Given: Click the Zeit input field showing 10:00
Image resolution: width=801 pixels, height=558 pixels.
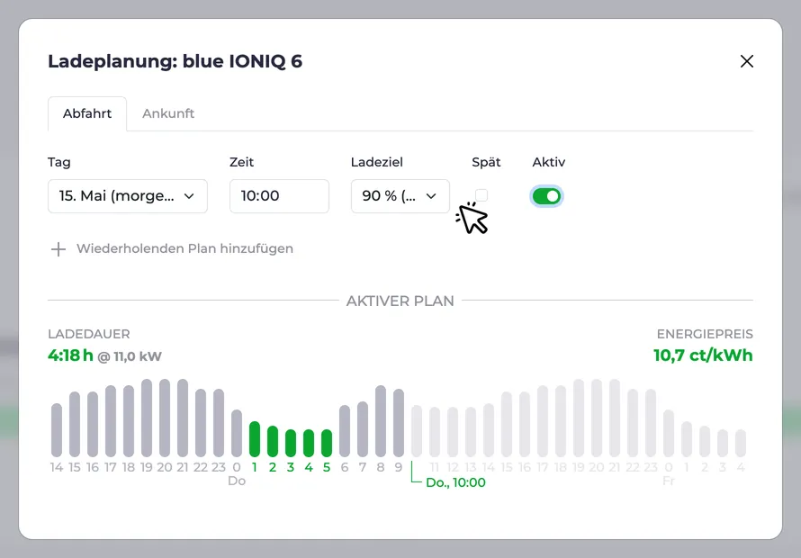Looking at the screenshot, I should coord(279,196).
